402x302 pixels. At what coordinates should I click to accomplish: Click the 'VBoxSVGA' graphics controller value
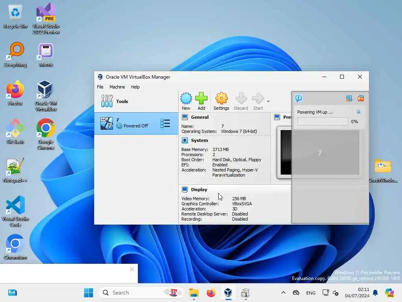point(242,204)
